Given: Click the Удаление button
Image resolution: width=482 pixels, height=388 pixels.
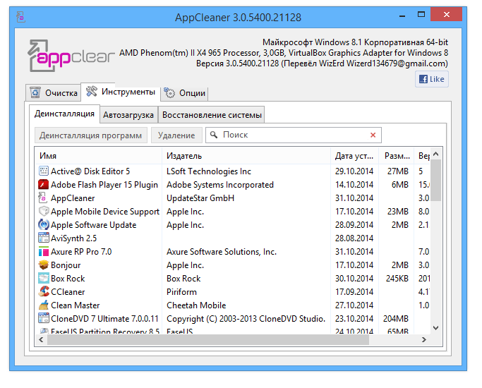Looking at the screenshot, I should click(x=176, y=135).
